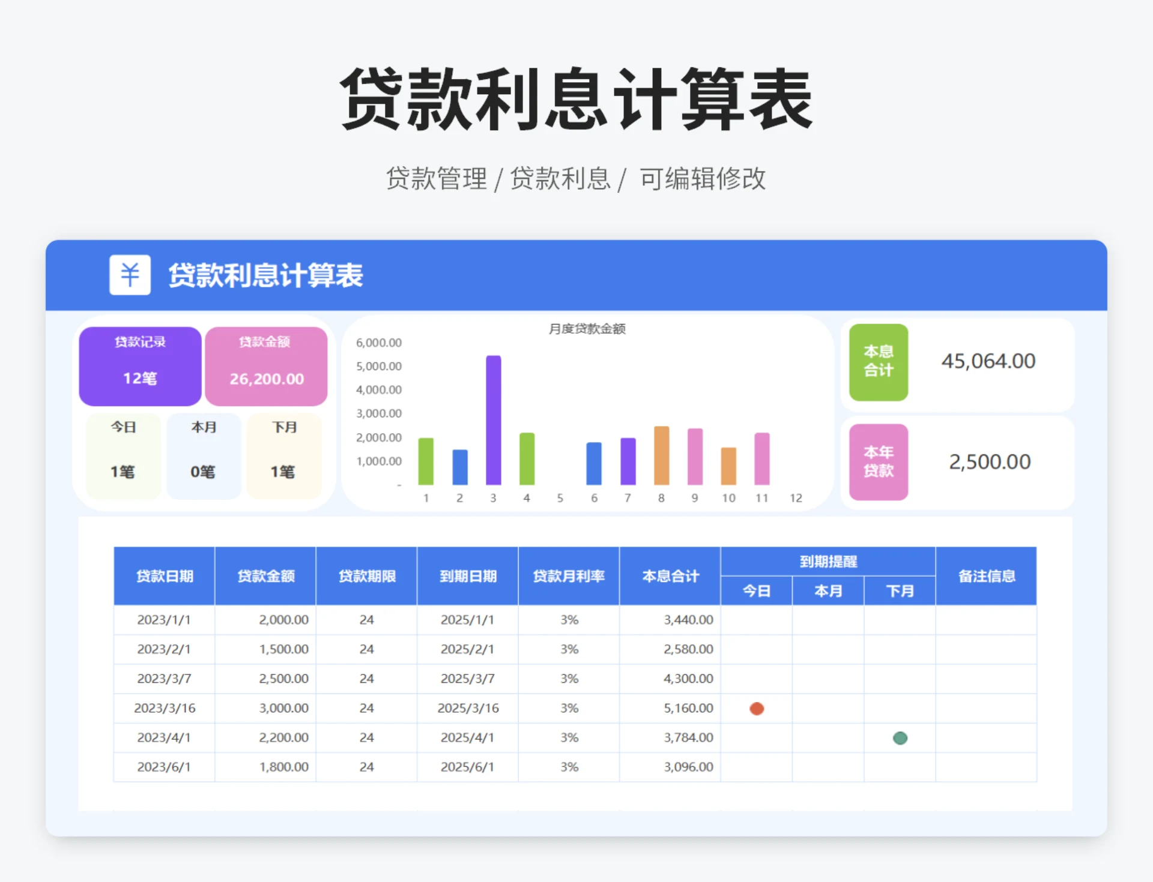The image size is (1153, 882).
Task: Click the 45,064.00 total amount value
Action: click(987, 361)
